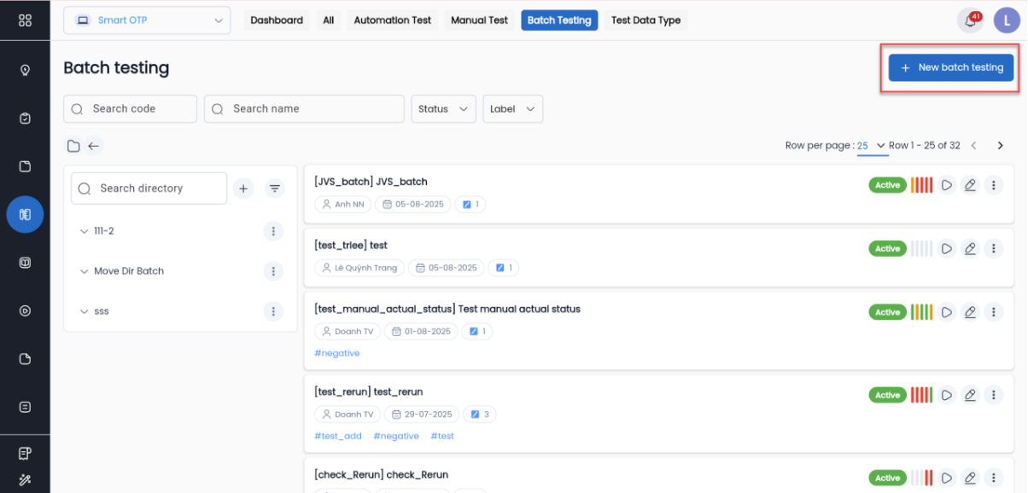
Task: Click the run icon for JVS_batch
Action: coord(946,185)
